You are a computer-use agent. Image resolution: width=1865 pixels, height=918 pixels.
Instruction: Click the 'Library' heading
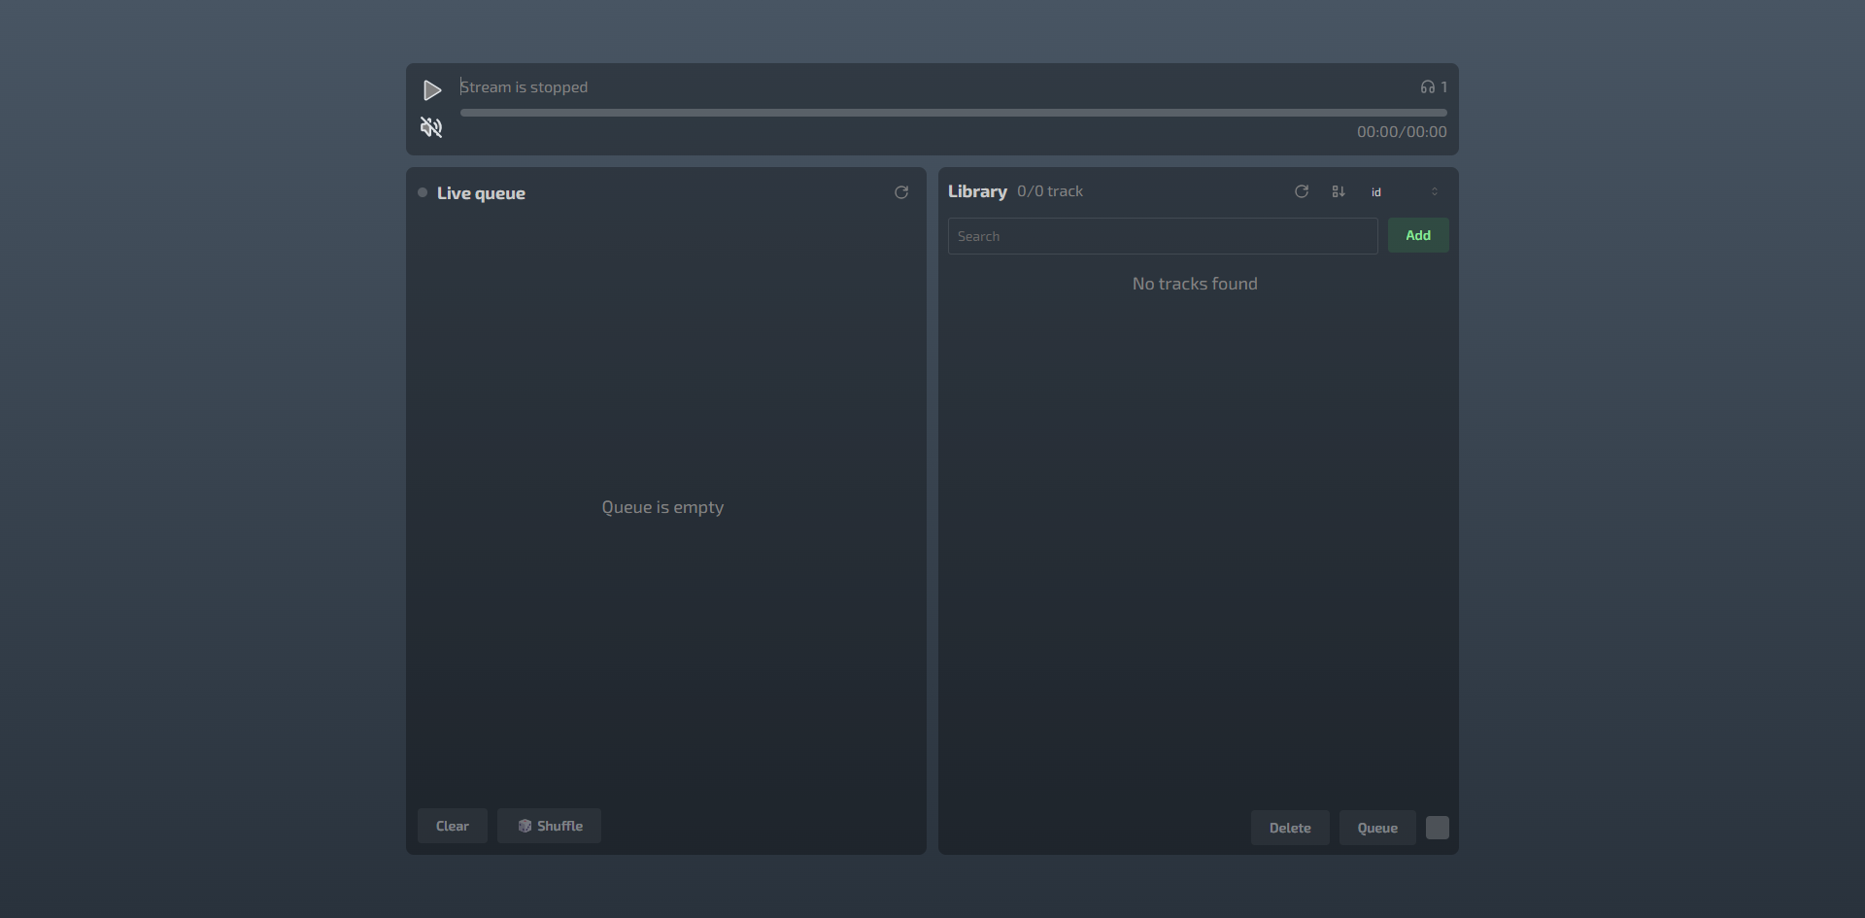click(977, 191)
